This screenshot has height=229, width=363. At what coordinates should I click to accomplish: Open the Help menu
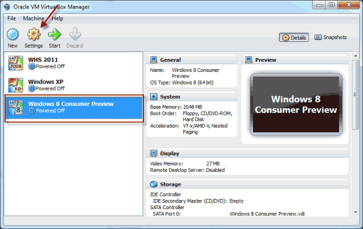(x=57, y=19)
